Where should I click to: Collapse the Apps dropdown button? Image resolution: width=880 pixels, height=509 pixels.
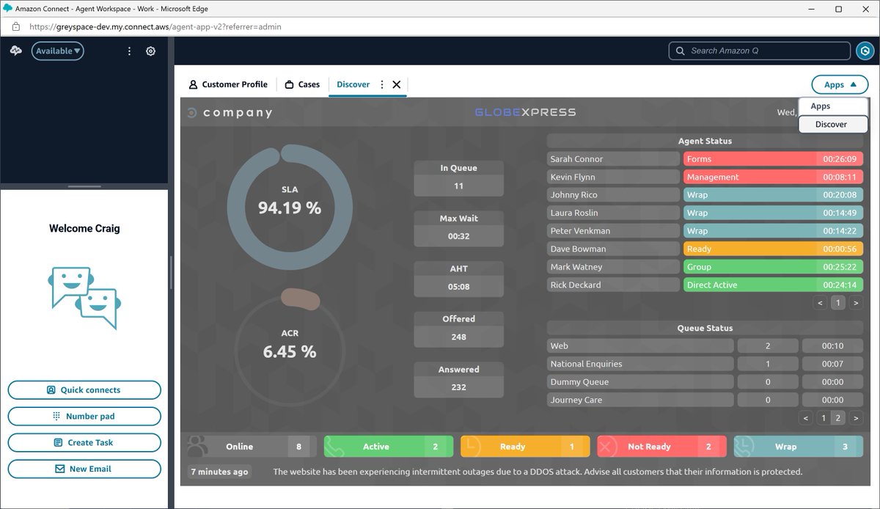point(840,84)
